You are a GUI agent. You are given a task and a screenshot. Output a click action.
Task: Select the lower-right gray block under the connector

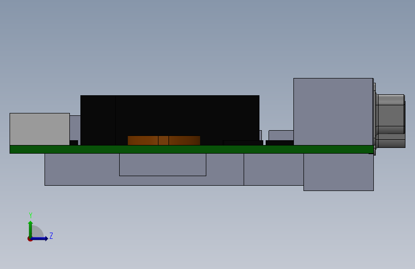click(338, 172)
